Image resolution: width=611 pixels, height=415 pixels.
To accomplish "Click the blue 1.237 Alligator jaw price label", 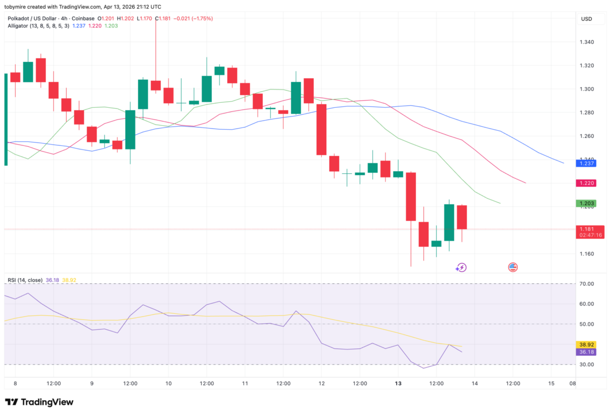I will [587, 163].
